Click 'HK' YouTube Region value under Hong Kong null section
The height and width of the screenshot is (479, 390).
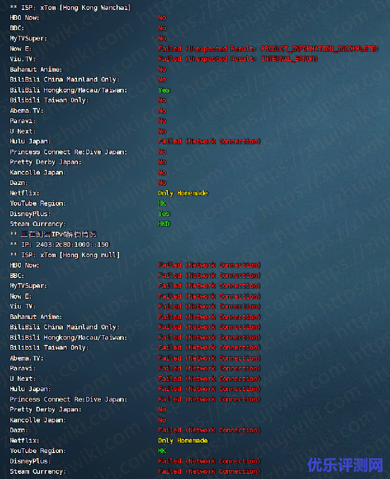(x=162, y=450)
